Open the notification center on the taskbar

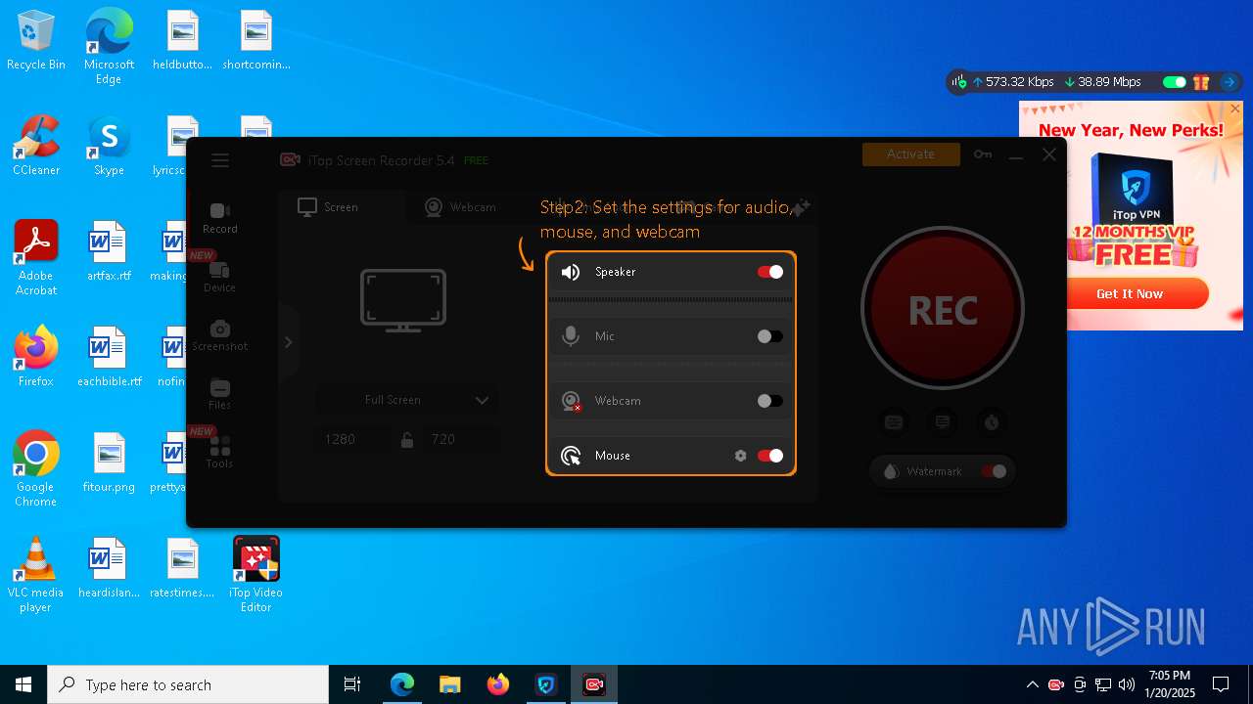pyautogui.click(x=1221, y=684)
